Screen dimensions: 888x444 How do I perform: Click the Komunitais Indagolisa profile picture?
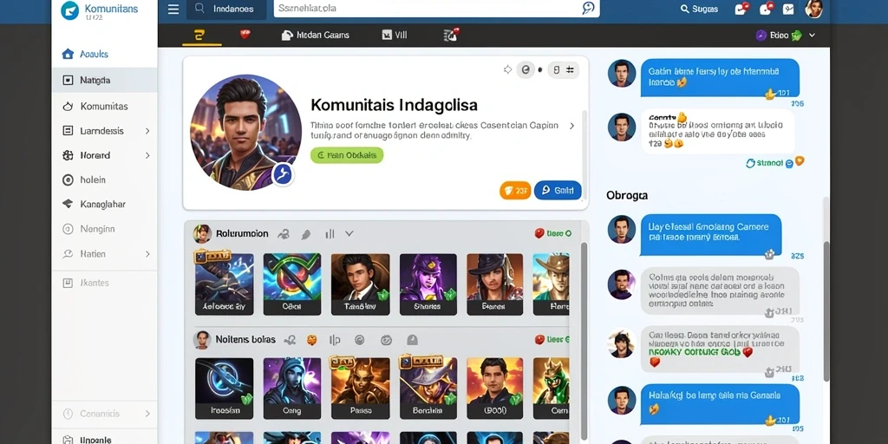click(x=245, y=133)
